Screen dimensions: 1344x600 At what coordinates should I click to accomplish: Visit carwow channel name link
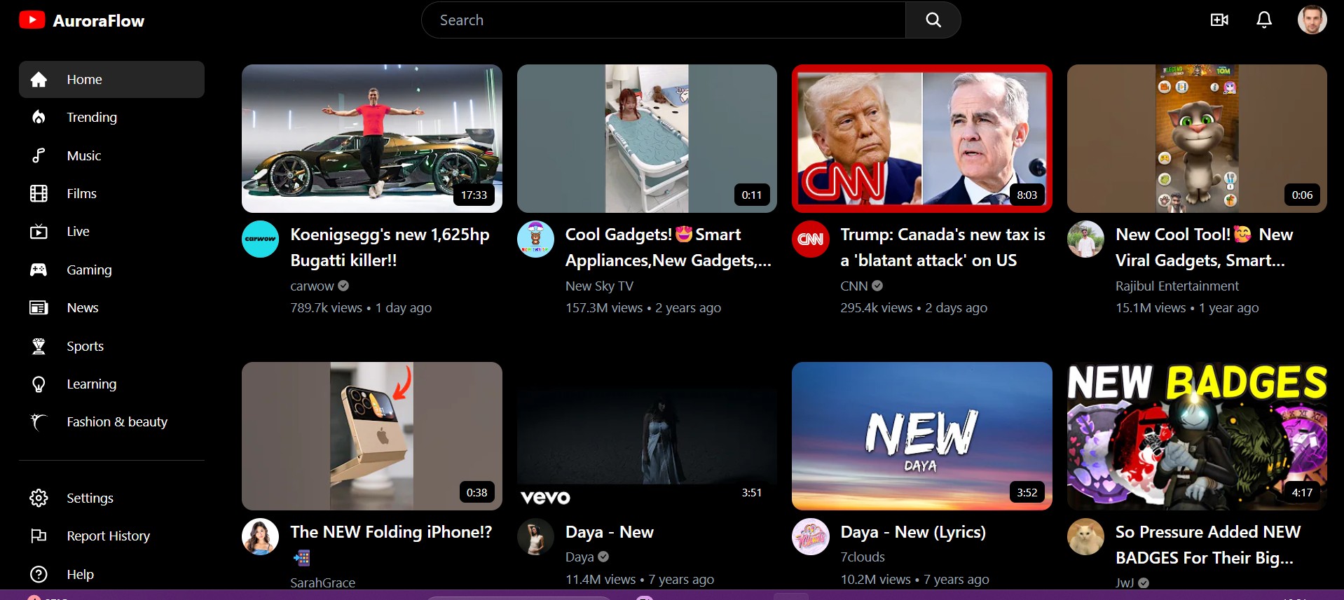pos(312,286)
